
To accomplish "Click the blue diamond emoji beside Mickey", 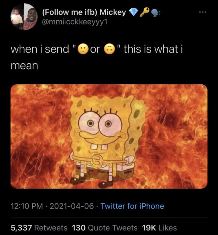I will tap(134, 12).
